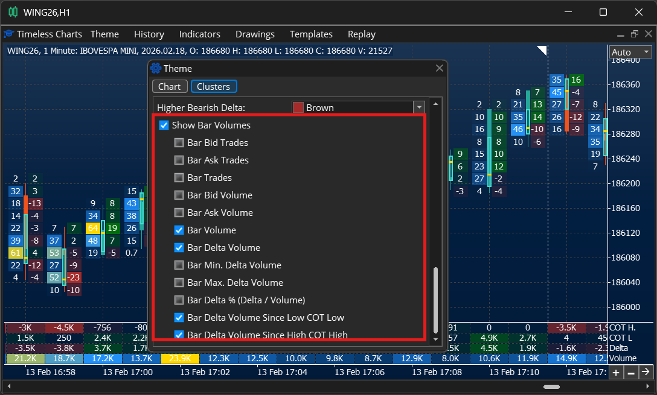Click scroll down arrow in Theme list
Image resolution: width=657 pixels, height=395 pixels.
(436, 339)
